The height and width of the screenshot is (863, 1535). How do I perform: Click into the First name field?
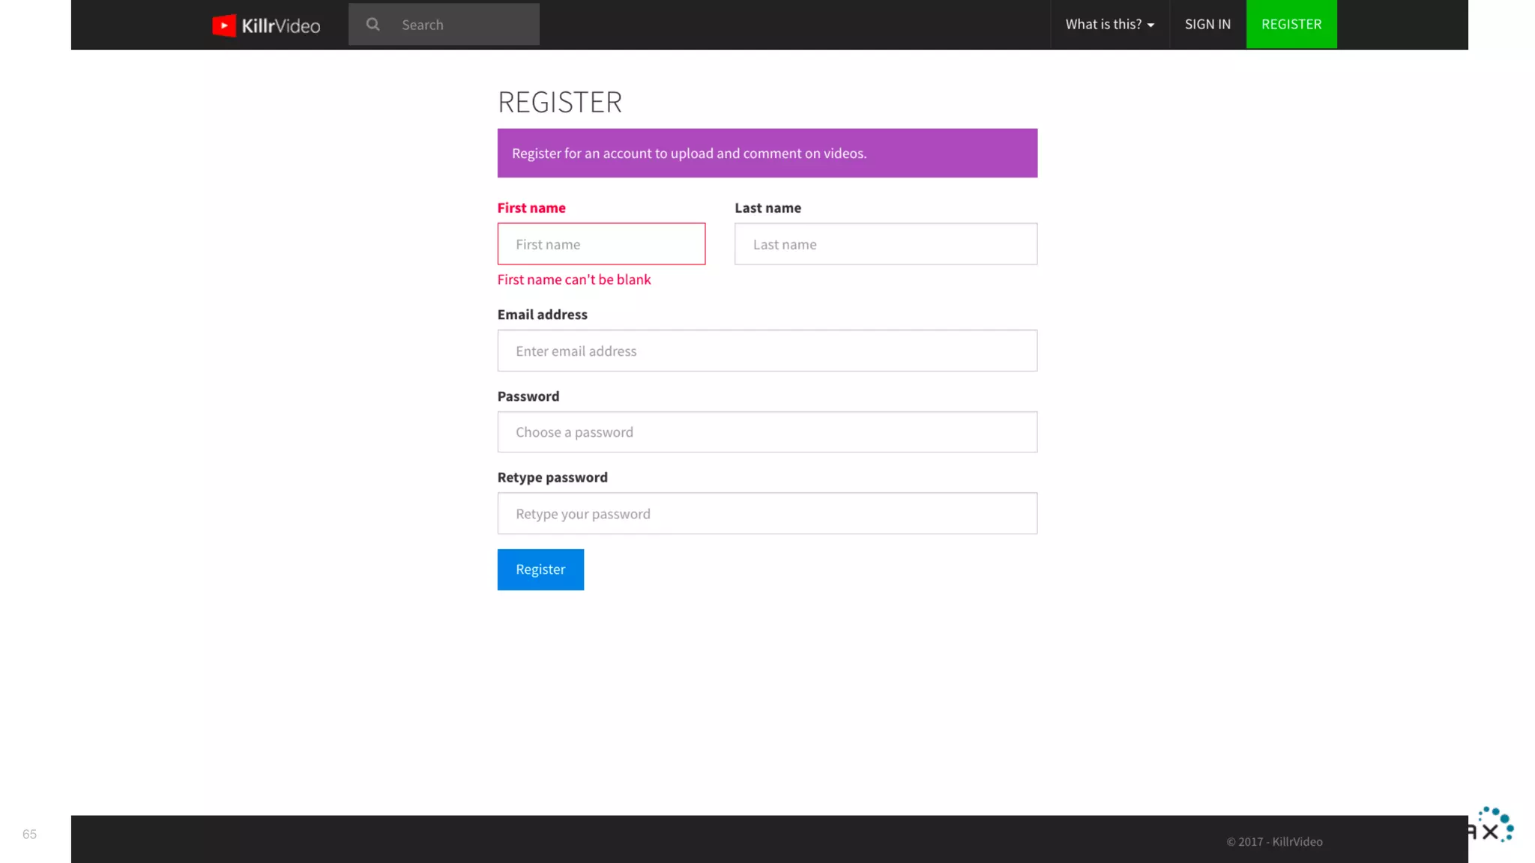601,244
